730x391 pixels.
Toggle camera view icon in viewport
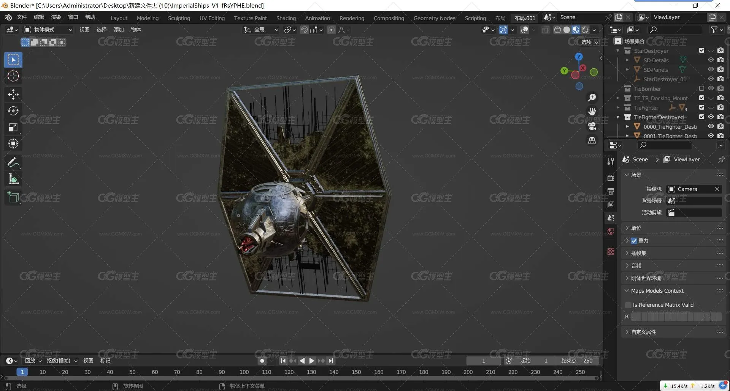[592, 126]
